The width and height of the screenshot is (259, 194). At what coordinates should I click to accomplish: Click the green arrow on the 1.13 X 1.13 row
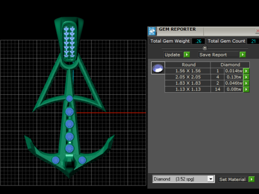pos(246,89)
